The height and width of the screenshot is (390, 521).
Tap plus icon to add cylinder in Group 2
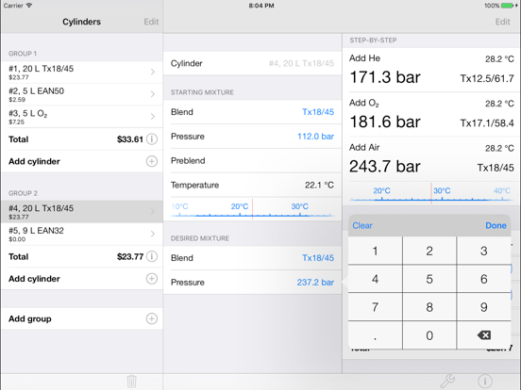152,279
